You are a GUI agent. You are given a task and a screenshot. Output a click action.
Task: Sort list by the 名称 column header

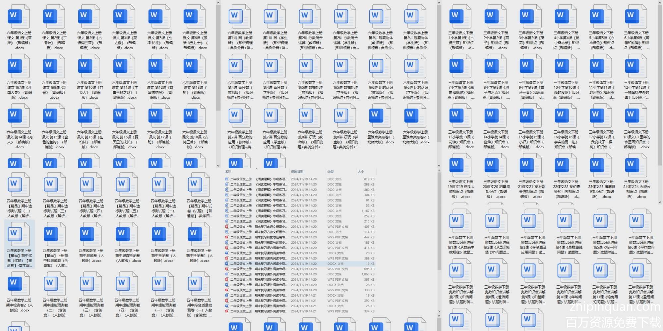pos(228,171)
